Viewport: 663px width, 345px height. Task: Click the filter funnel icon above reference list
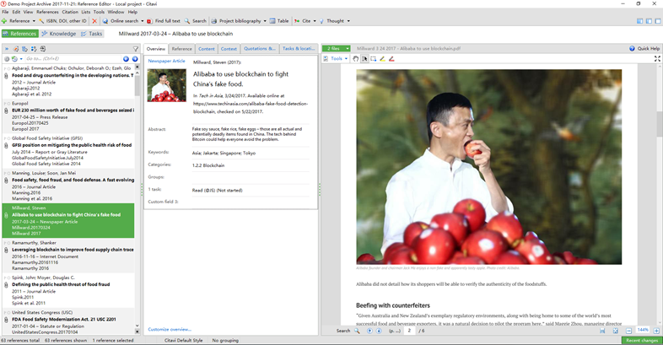(136, 49)
